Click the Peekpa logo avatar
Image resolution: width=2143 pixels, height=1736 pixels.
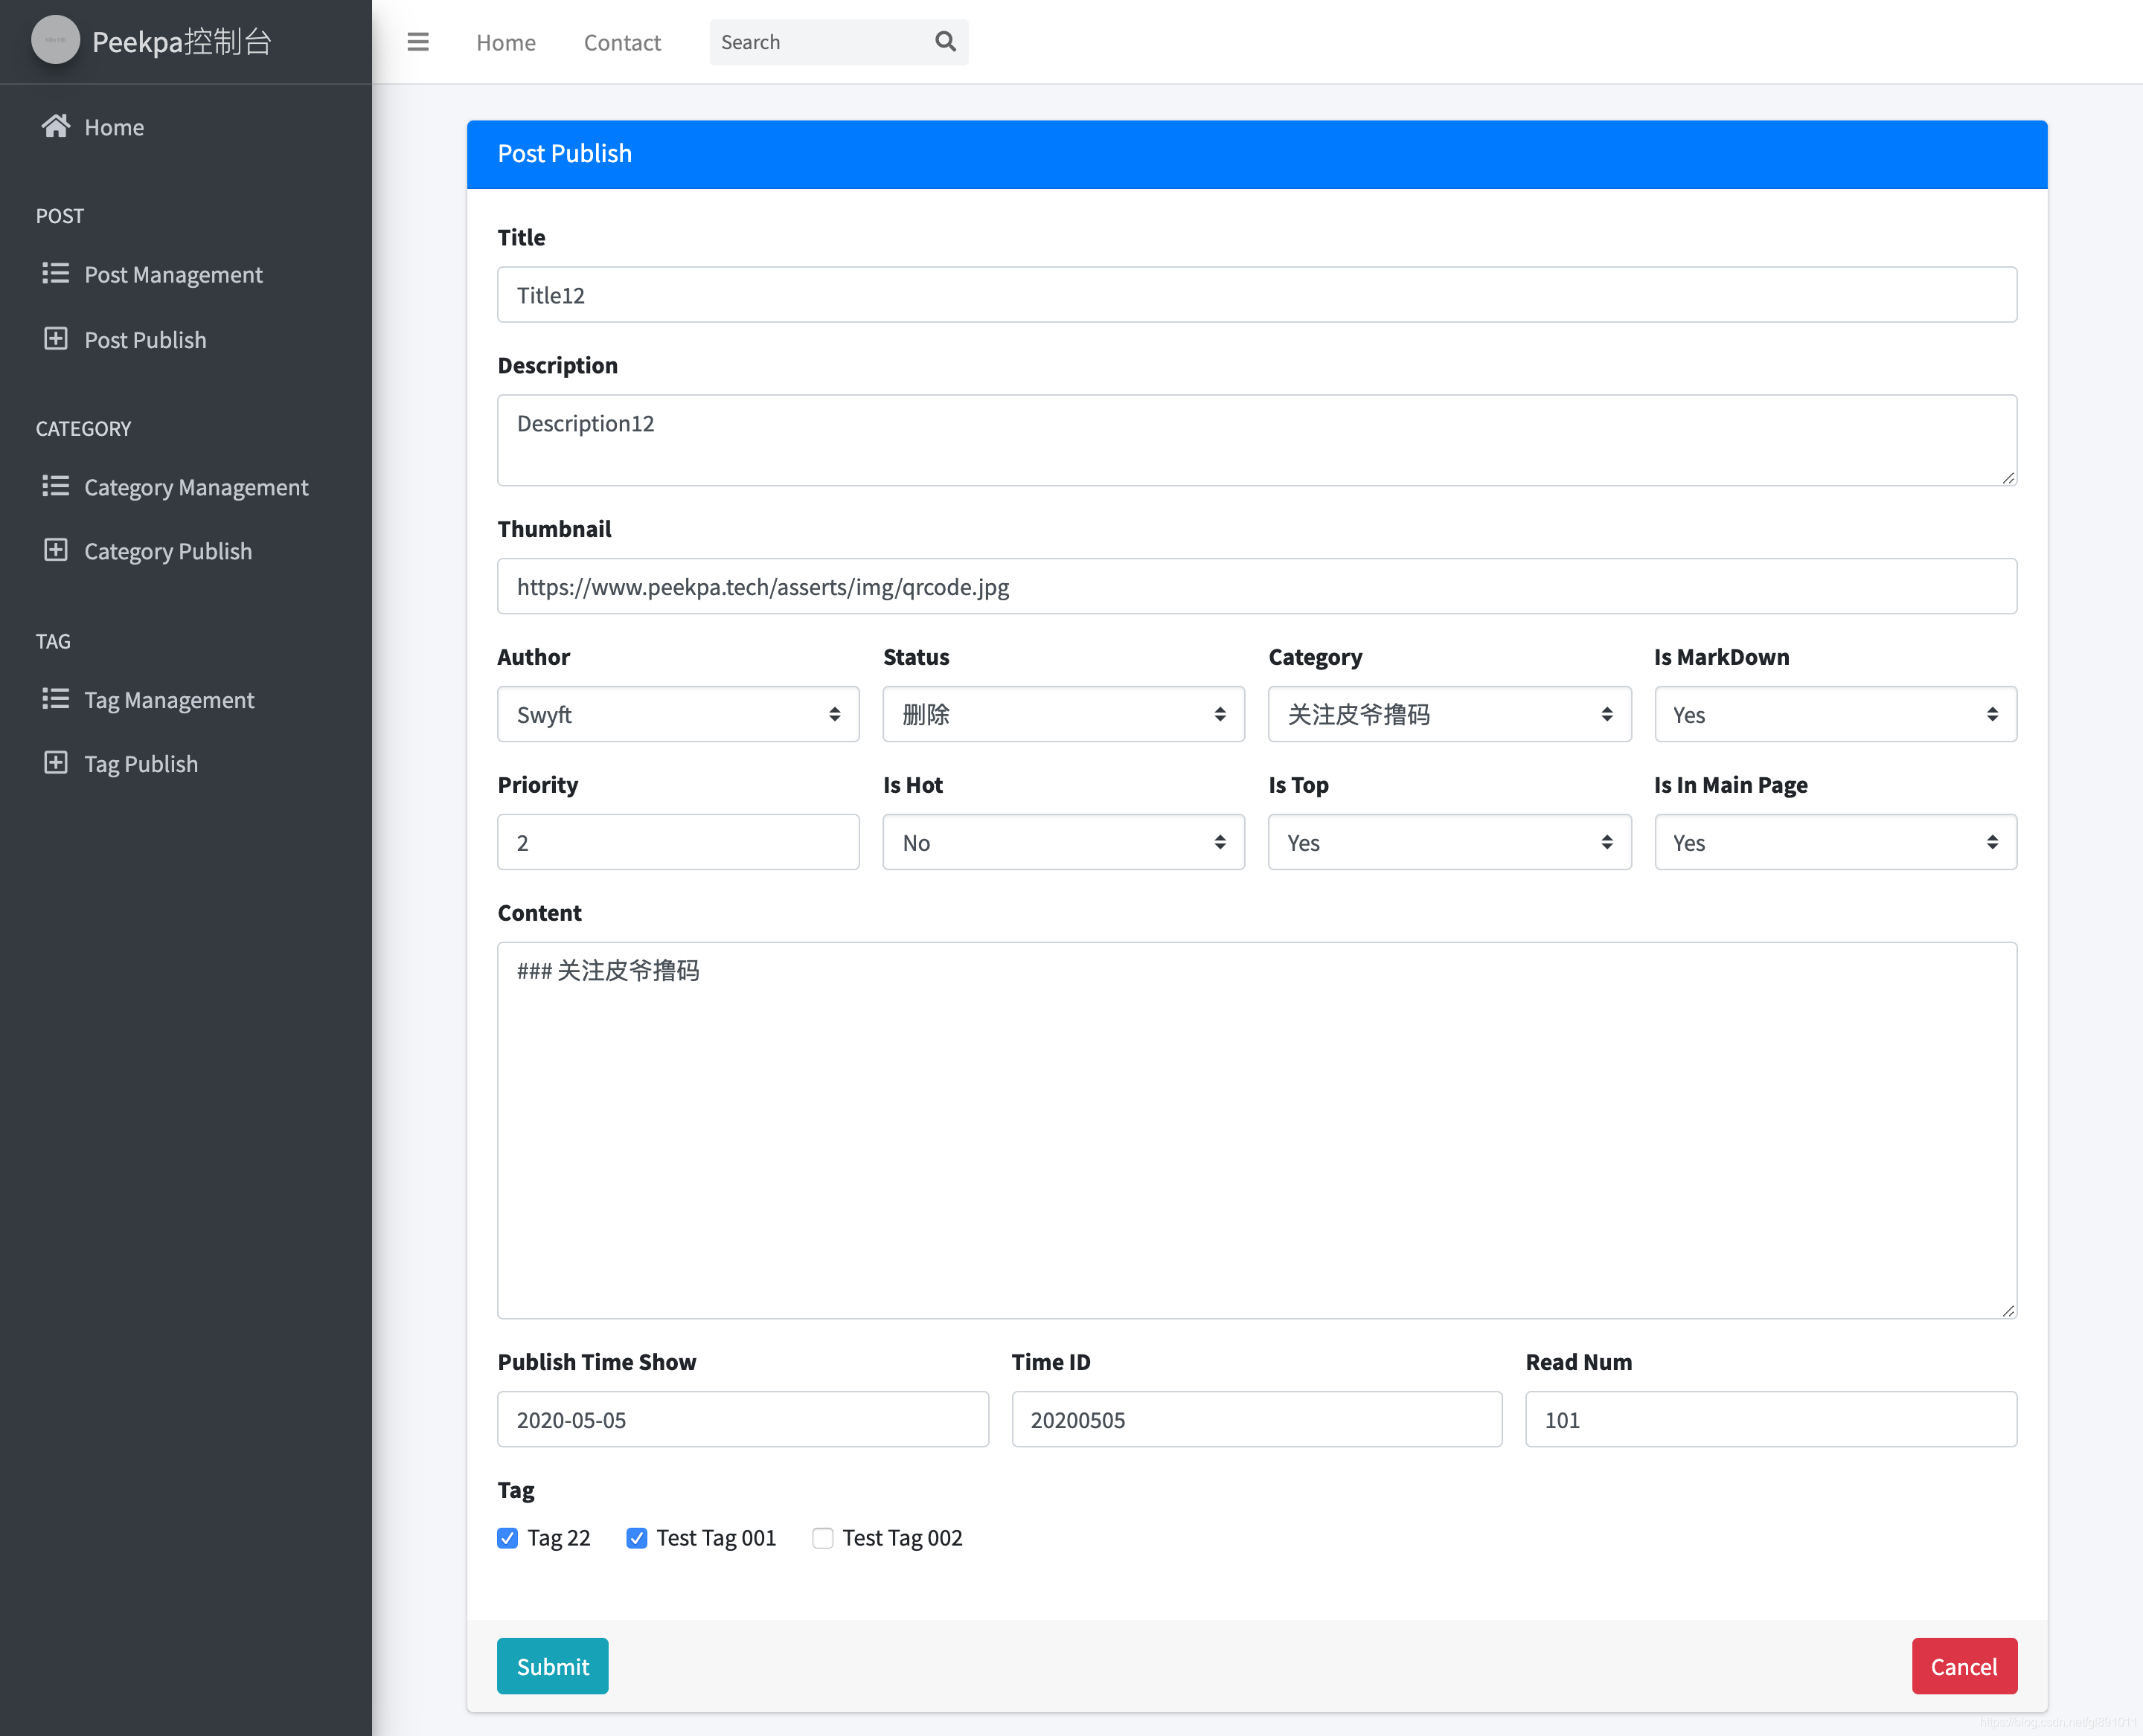(x=55, y=40)
